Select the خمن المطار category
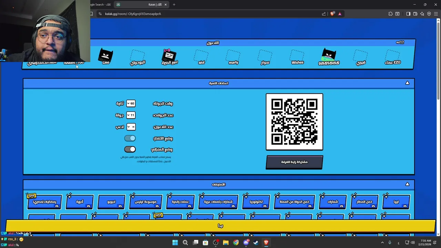The height and width of the screenshot is (248, 441). pyautogui.click(x=365, y=202)
